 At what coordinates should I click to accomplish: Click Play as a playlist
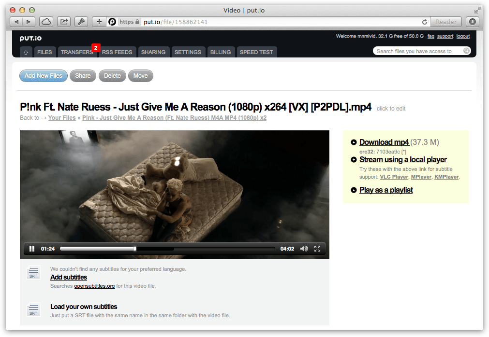click(386, 190)
